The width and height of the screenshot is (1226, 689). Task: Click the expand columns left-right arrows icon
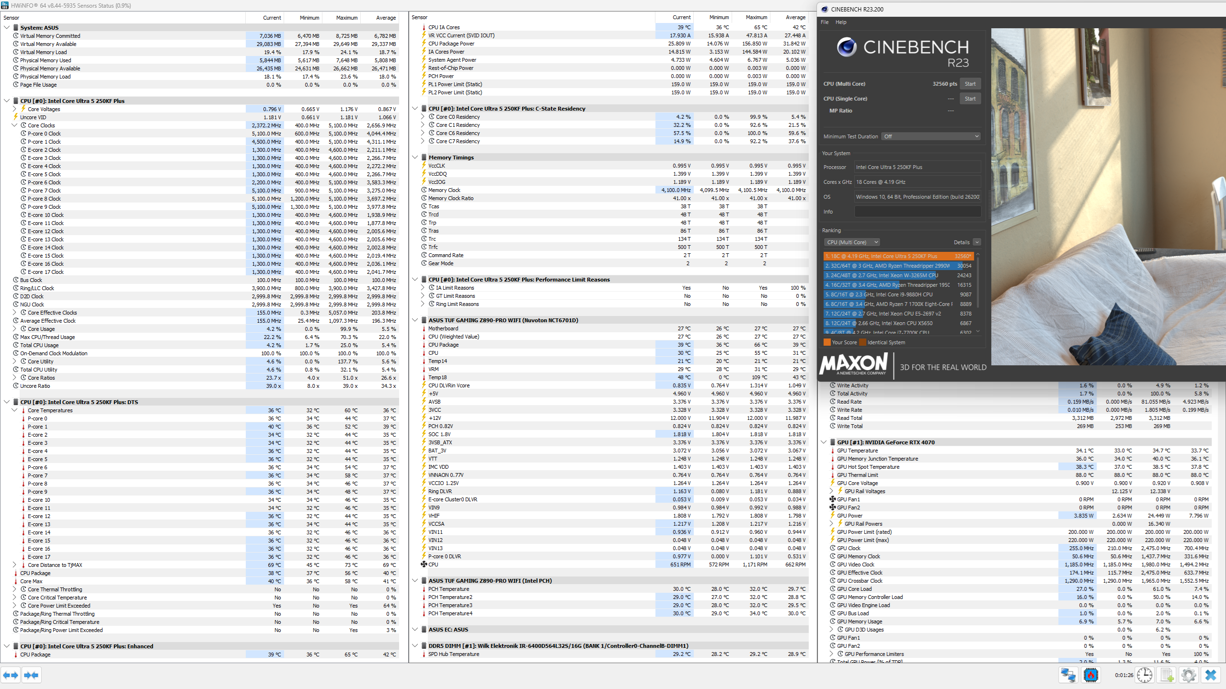11,675
